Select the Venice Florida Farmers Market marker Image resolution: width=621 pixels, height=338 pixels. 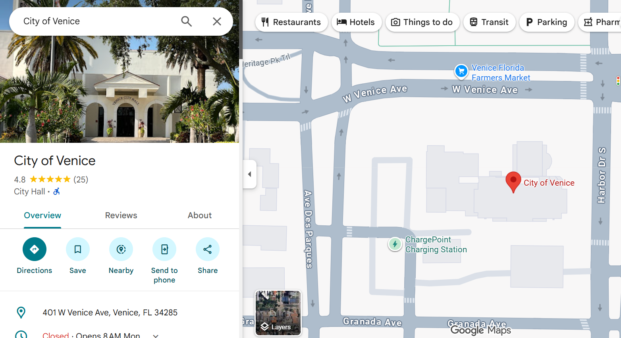(461, 71)
